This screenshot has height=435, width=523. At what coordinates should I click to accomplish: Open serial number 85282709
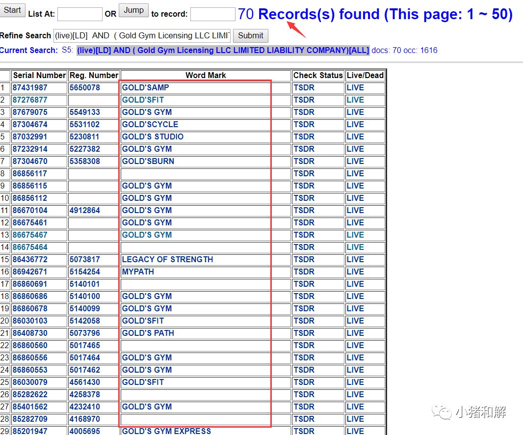tap(30, 419)
